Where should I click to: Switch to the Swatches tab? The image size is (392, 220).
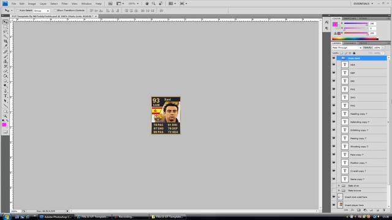pyautogui.click(x=350, y=19)
